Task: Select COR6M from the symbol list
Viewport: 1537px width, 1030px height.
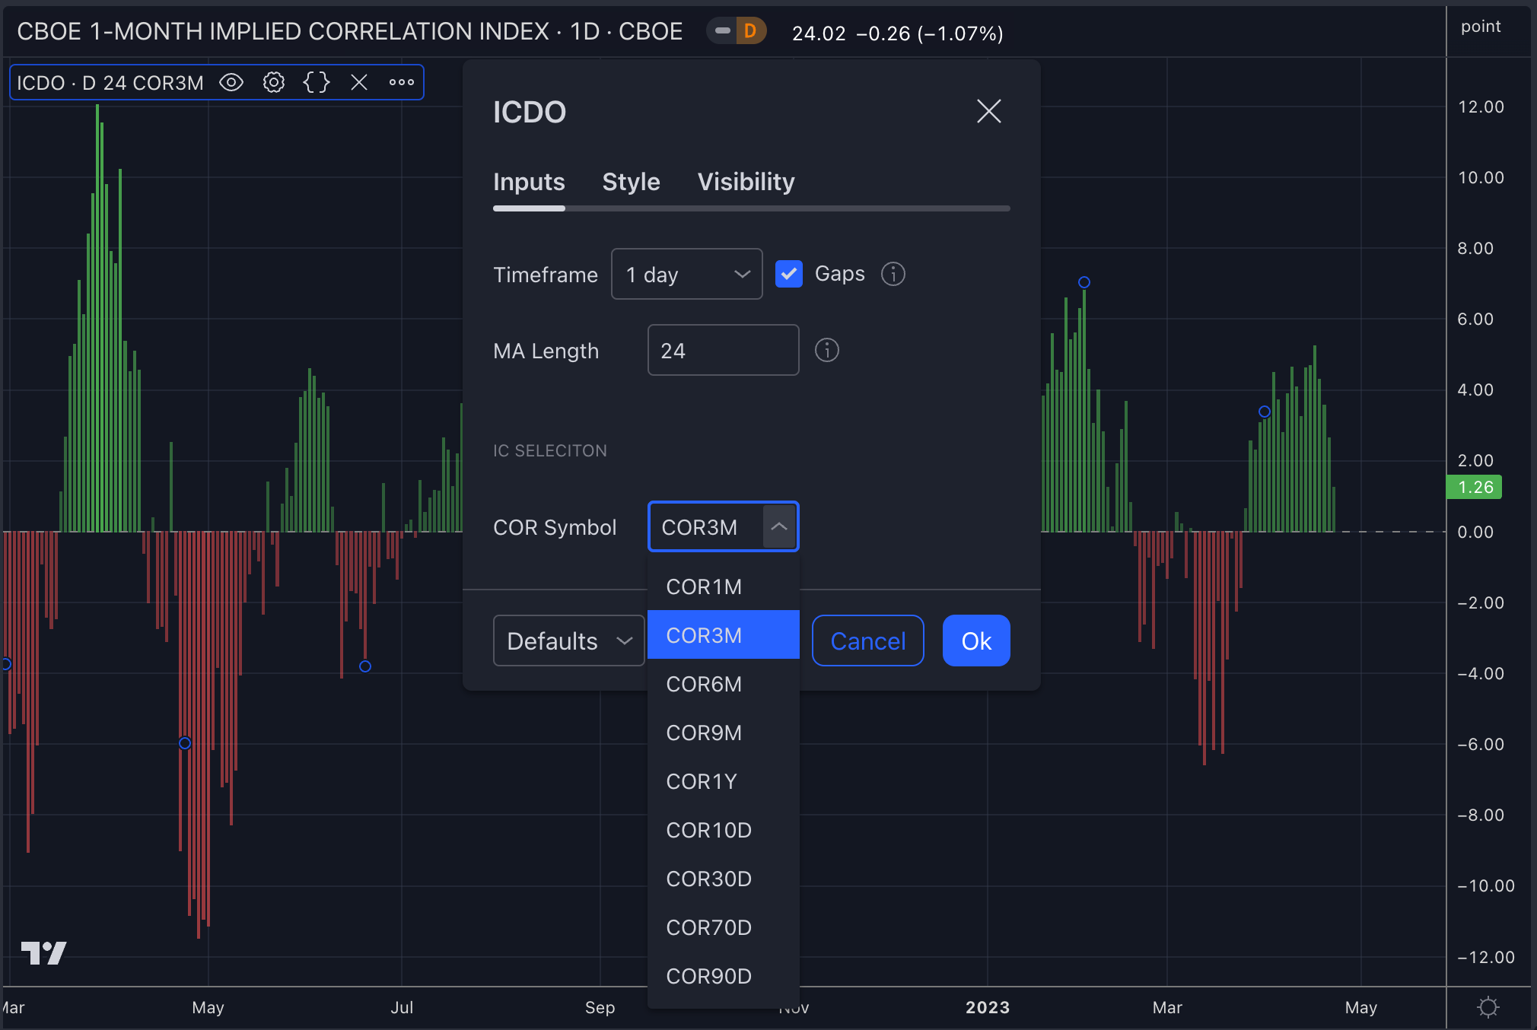Action: coord(704,684)
